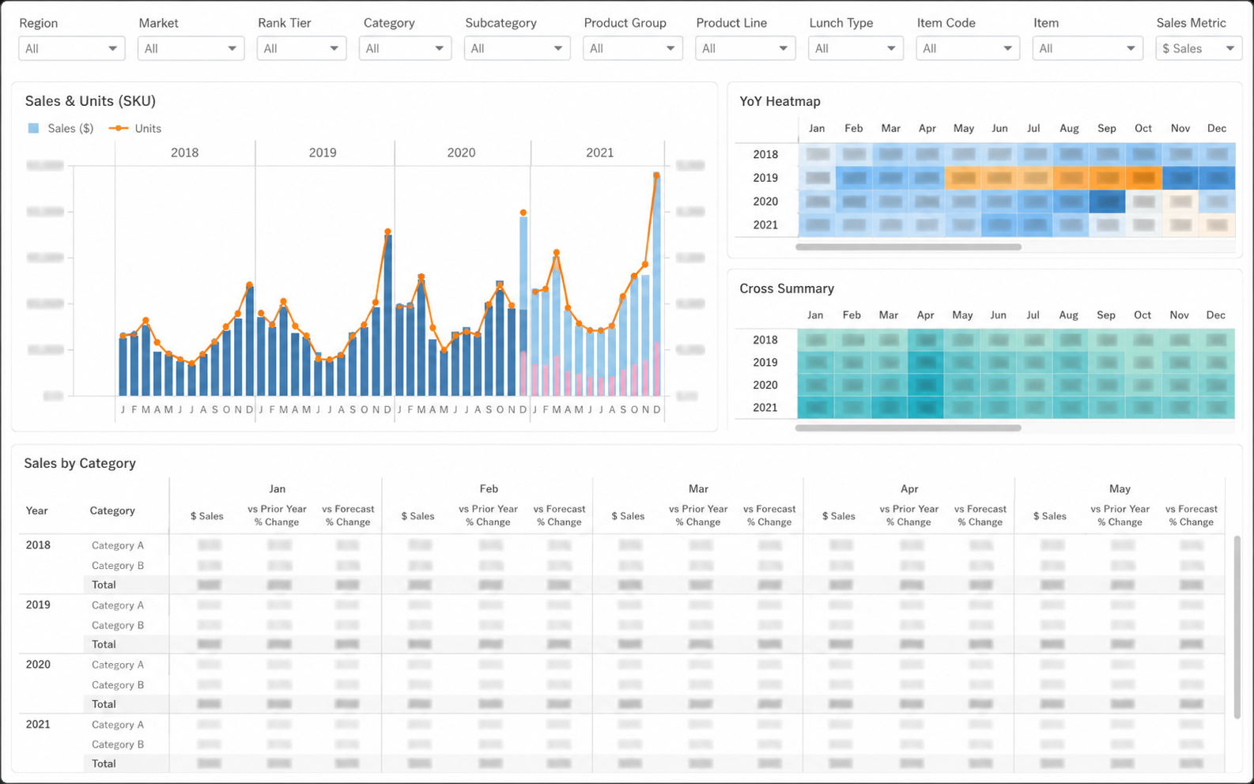Expand the Item Code dropdown
The width and height of the screenshot is (1254, 784).
968,48
